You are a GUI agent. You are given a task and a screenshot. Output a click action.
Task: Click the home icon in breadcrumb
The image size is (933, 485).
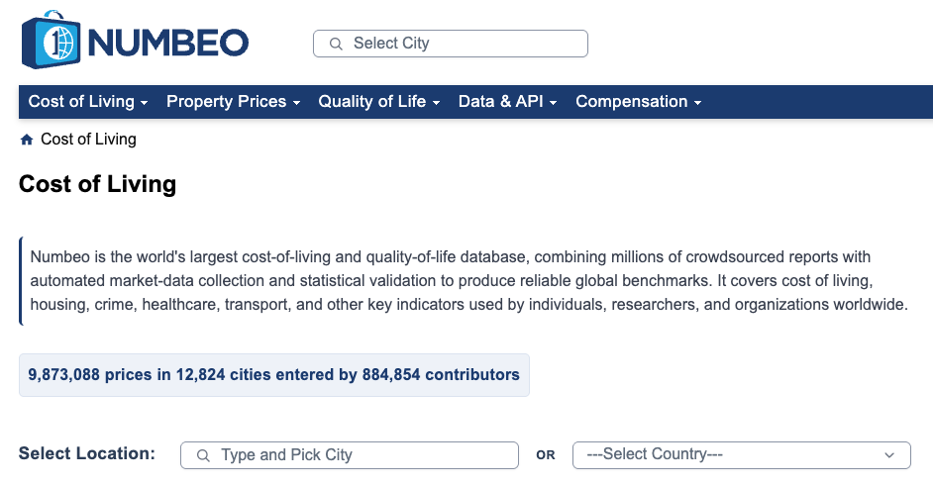26,140
